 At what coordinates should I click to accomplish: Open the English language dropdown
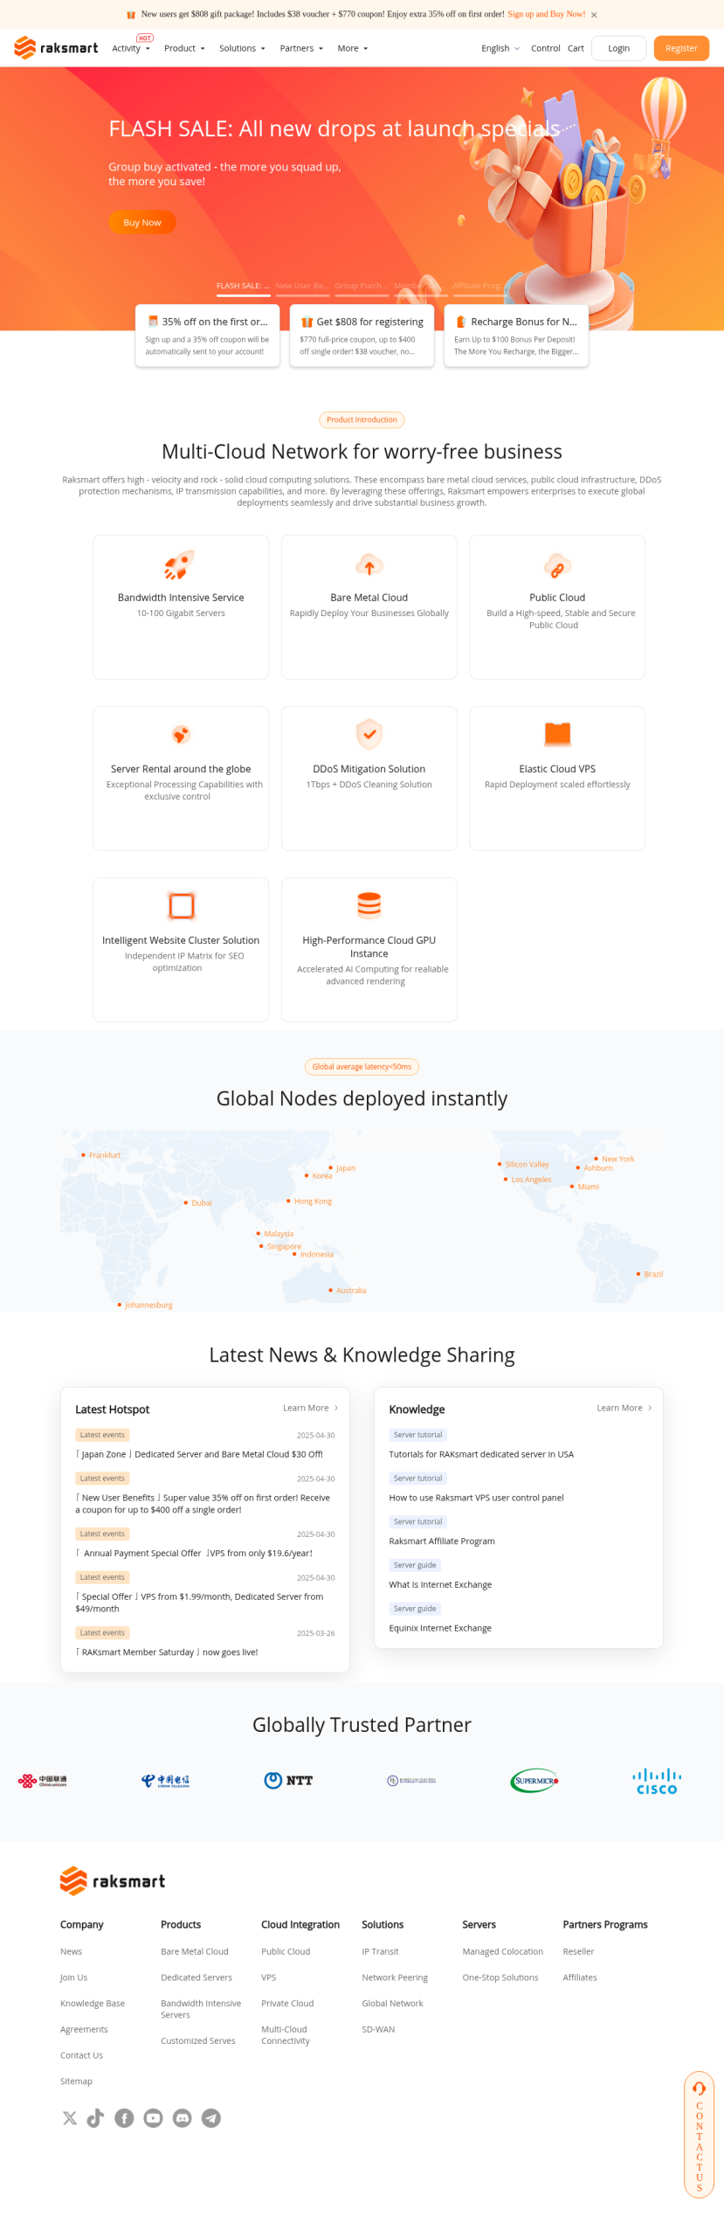pos(500,48)
